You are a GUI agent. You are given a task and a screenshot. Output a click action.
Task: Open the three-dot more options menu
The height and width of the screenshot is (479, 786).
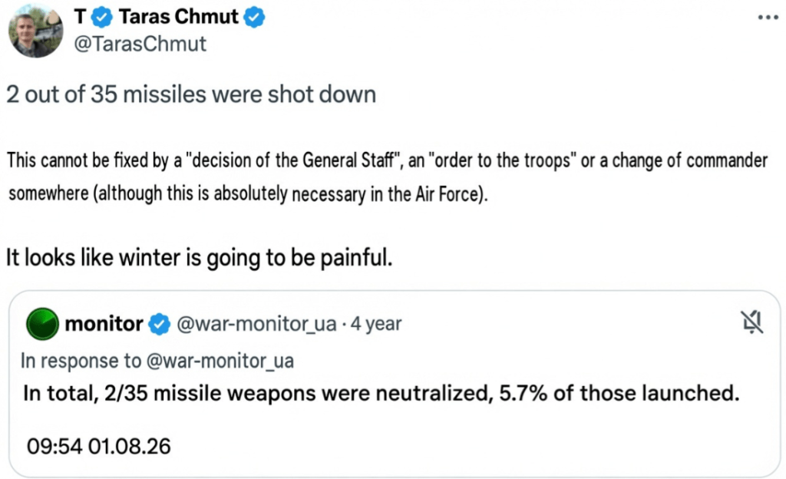(x=768, y=18)
